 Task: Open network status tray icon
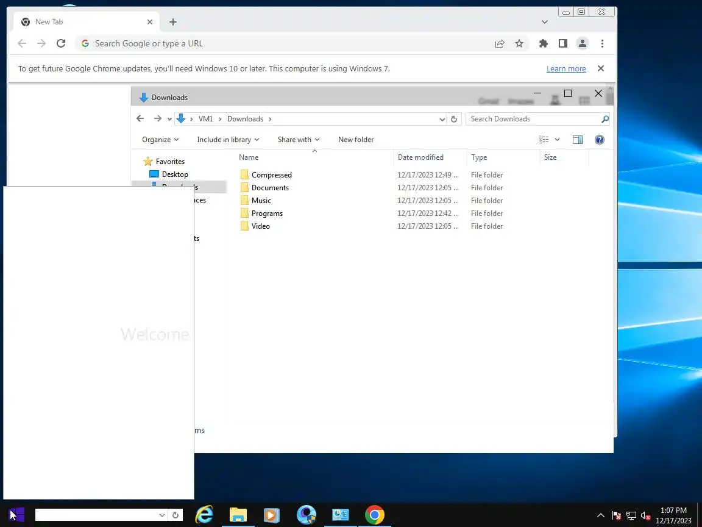coord(631,516)
